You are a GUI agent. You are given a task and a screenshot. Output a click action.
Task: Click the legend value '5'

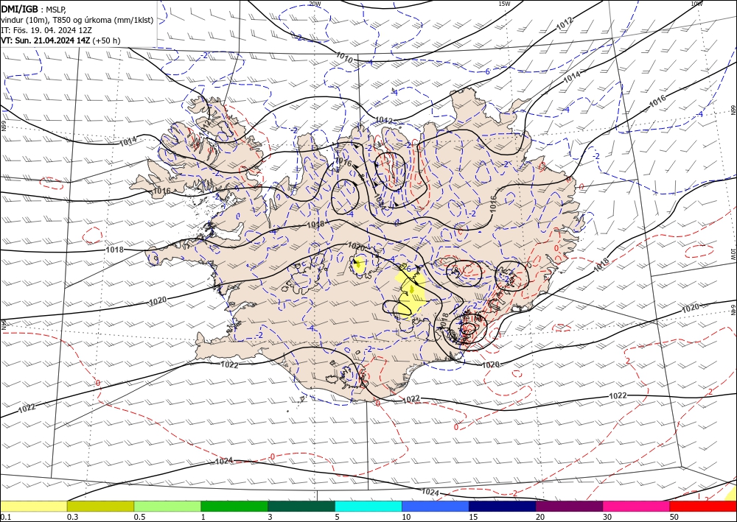click(337, 517)
